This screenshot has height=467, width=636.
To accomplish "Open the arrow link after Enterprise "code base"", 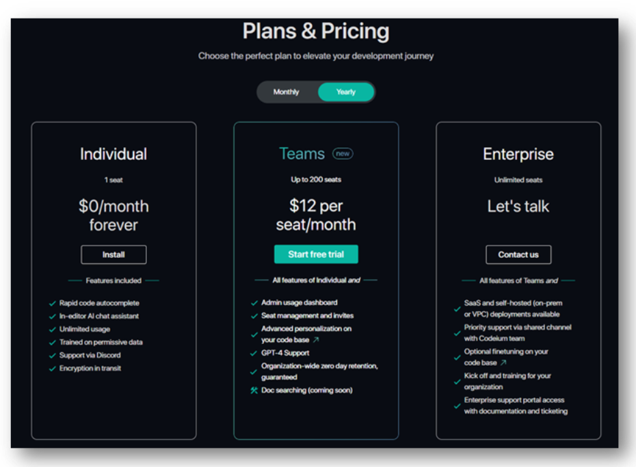I will [x=503, y=363].
